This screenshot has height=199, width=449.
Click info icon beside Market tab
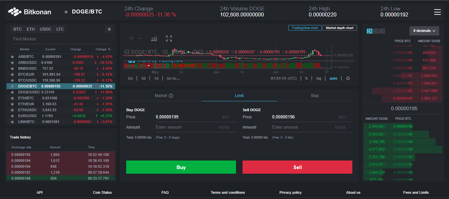171,96
